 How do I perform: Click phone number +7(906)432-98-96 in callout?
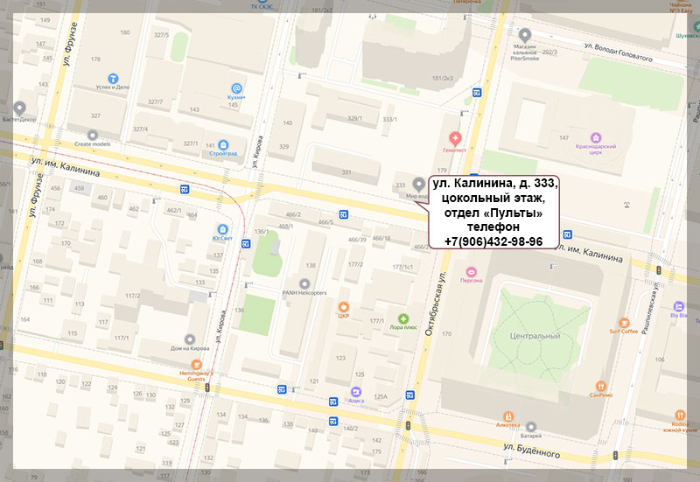point(493,241)
